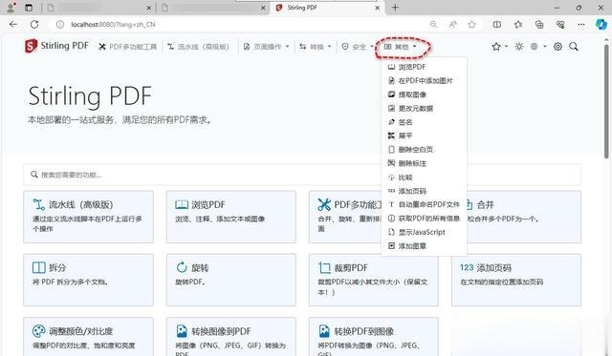Add page to favorites with address-bar star
Viewport: 612px width, 356px height.
tap(471, 25)
